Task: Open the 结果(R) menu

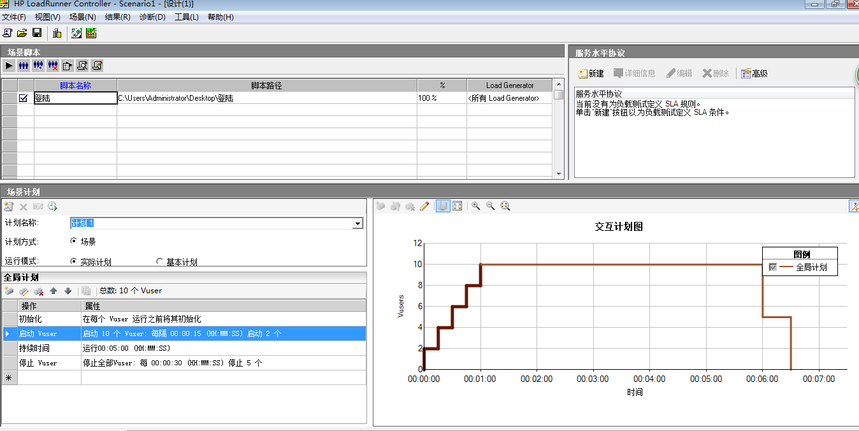Action: point(118,17)
